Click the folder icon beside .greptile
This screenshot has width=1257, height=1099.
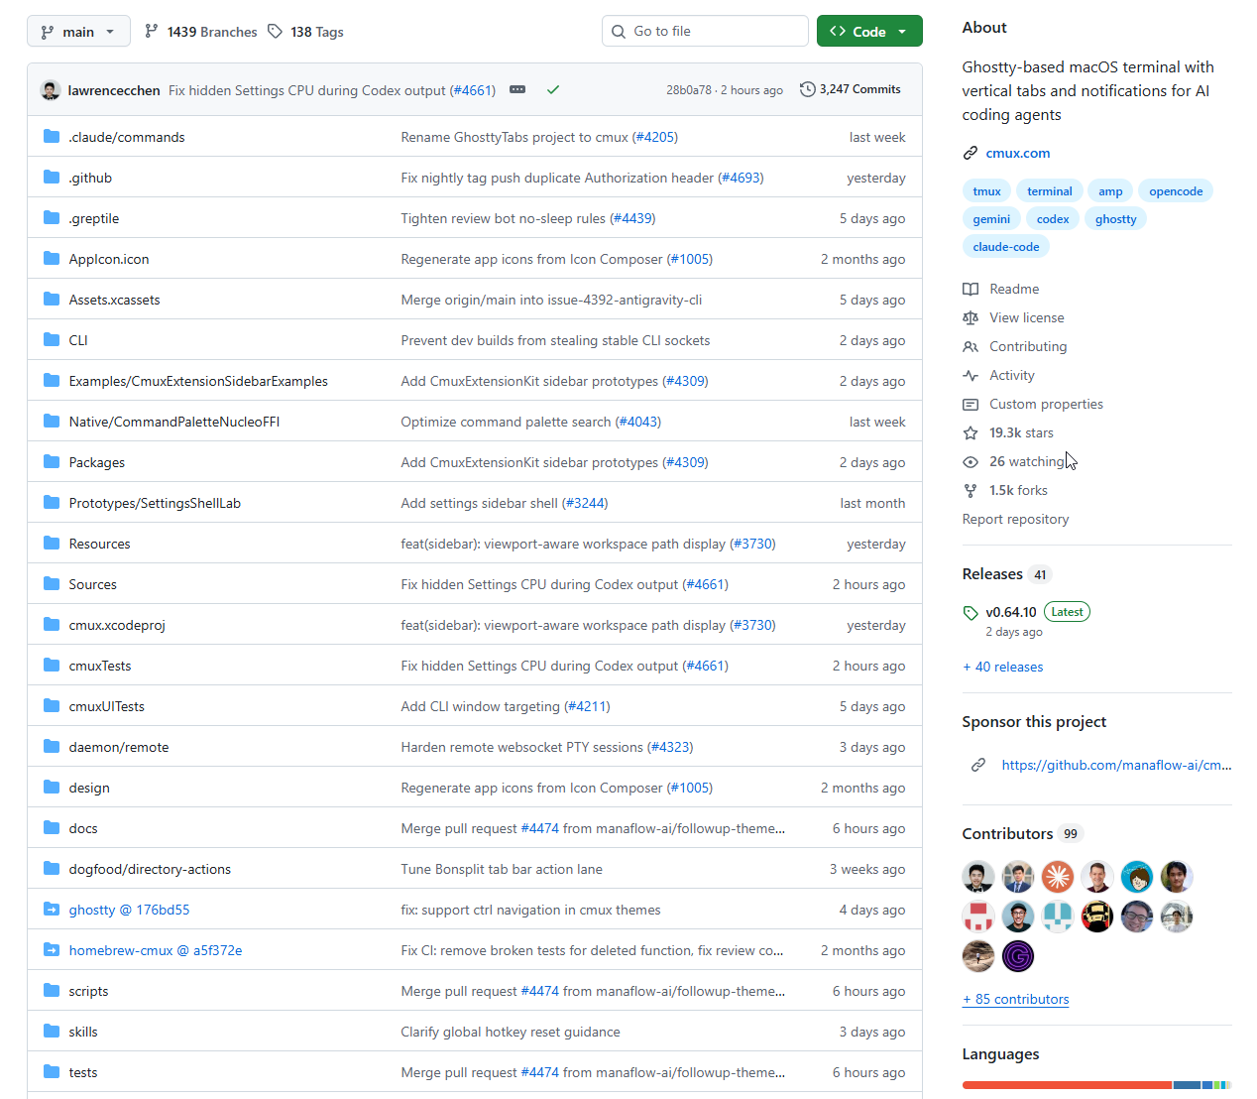click(52, 217)
